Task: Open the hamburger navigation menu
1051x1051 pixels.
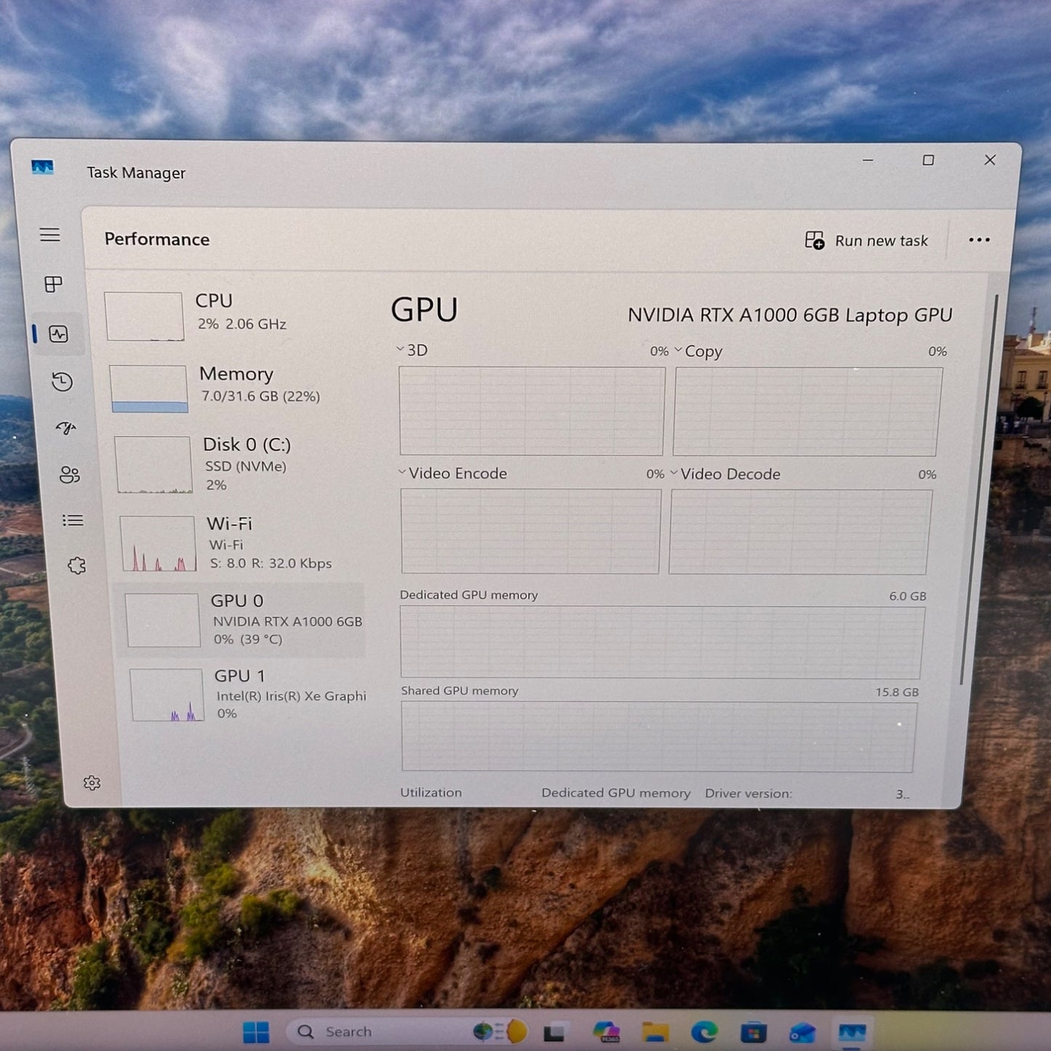Action: tap(49, 235)
